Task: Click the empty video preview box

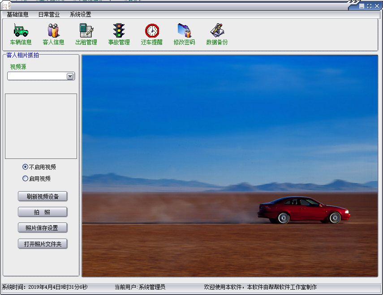Action: coord(41,126)
